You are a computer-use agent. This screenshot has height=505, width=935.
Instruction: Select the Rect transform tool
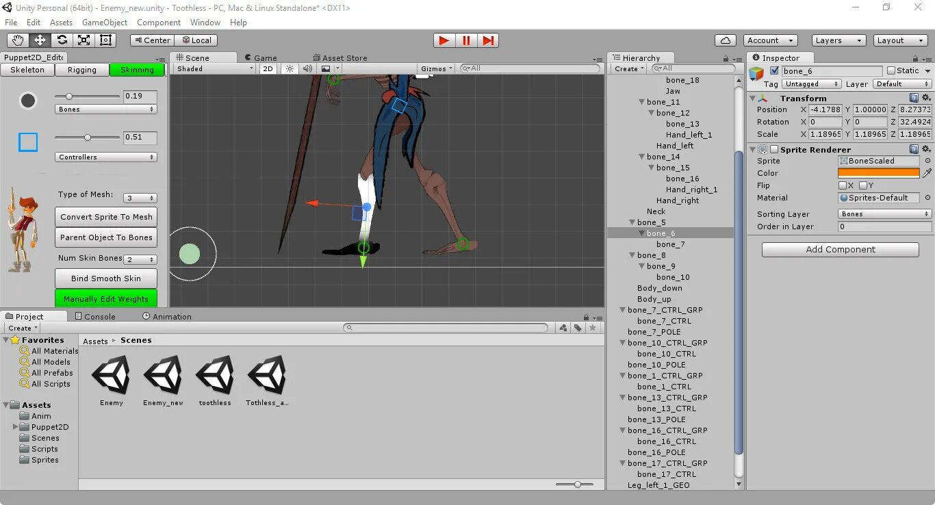click(105, 40)
